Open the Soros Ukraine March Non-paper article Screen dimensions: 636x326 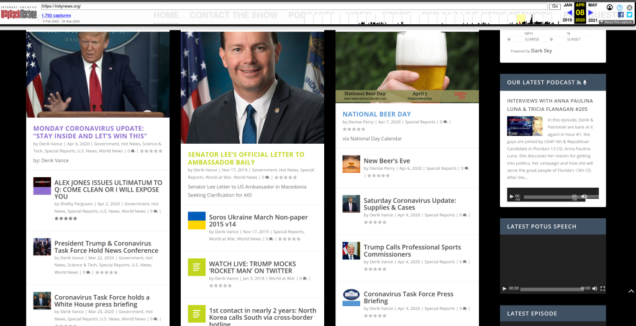point(258,221)
